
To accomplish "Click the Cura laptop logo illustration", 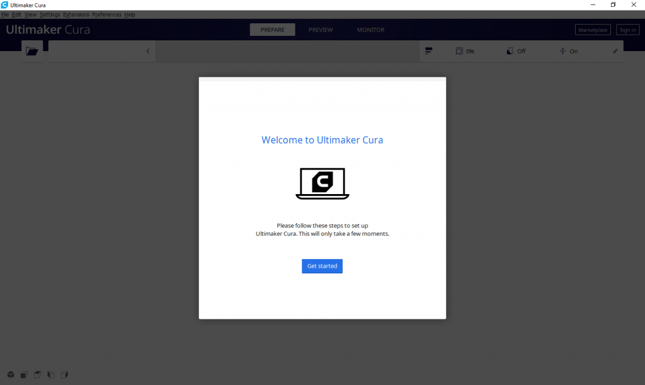I will tap(322, 183).
